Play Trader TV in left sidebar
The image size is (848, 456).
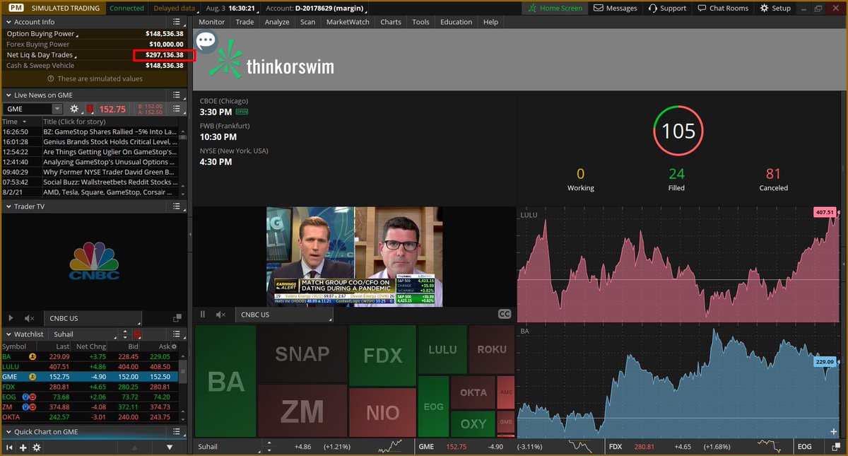pyautogui.click(x=11, y=319)
